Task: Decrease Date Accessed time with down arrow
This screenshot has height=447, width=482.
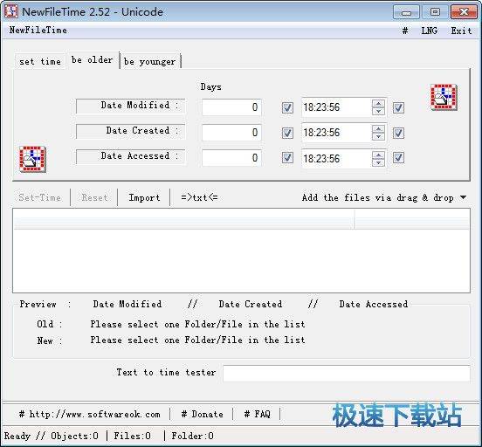Action: [378, 162]
